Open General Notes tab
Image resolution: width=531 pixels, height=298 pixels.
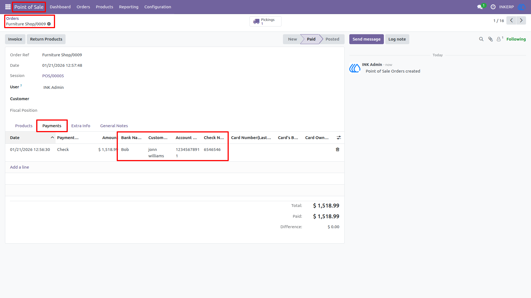tap(114, 126)
